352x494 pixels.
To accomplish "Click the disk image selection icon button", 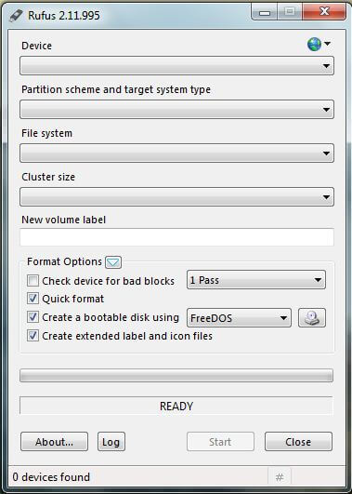I will (x=312, y=317).
